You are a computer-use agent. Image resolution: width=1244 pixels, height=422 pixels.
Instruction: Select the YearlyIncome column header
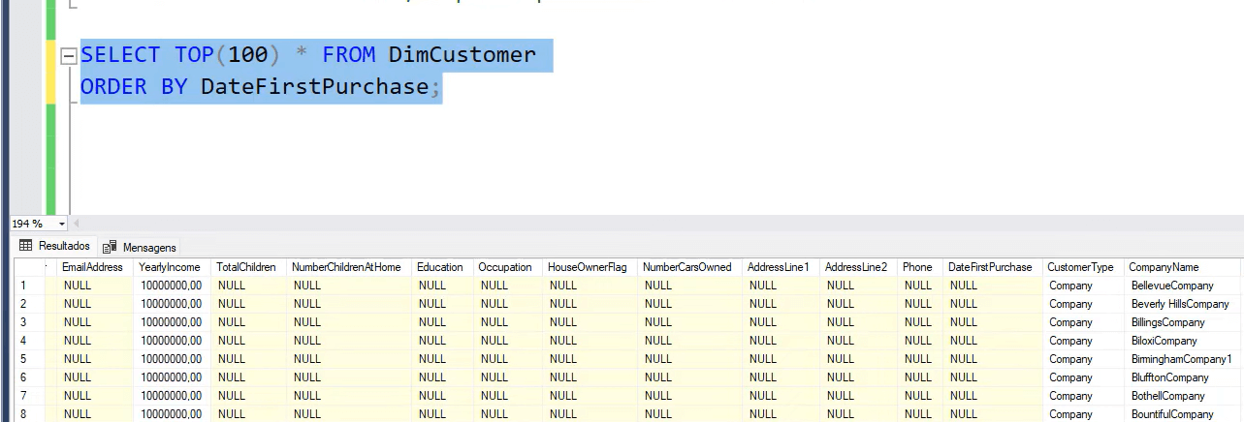[170, 267]
